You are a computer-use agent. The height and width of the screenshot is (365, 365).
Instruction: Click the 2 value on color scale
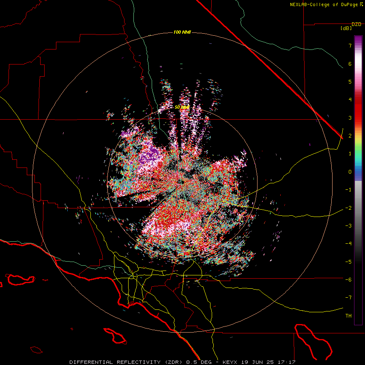tap(350, 136)
